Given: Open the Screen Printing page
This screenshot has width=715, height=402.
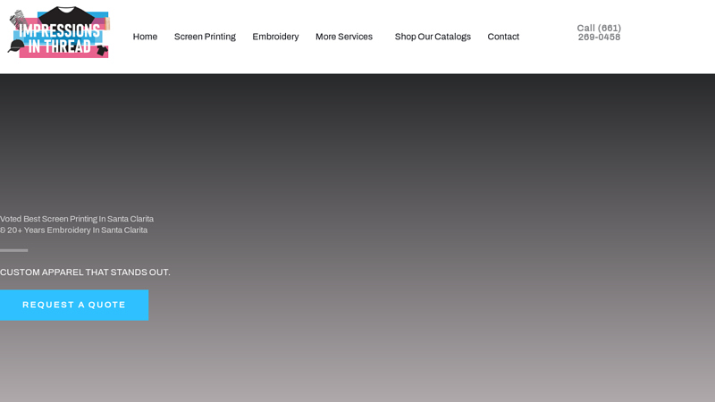Looking at the screenshot, I should (205, 37).
